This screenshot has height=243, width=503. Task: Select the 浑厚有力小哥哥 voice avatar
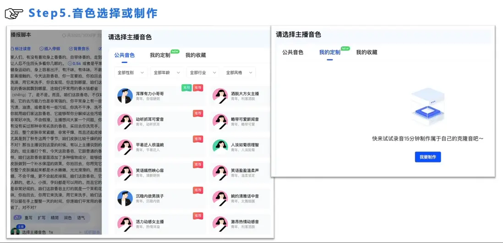(125, 96)
